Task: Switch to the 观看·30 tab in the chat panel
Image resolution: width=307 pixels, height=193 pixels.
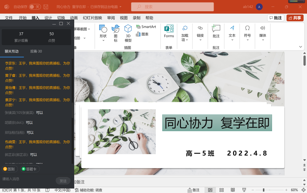Action: coord(36,51)
